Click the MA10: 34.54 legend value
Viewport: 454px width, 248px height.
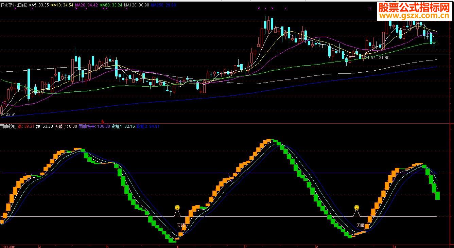pyautogui.click(x=62, y=5)
